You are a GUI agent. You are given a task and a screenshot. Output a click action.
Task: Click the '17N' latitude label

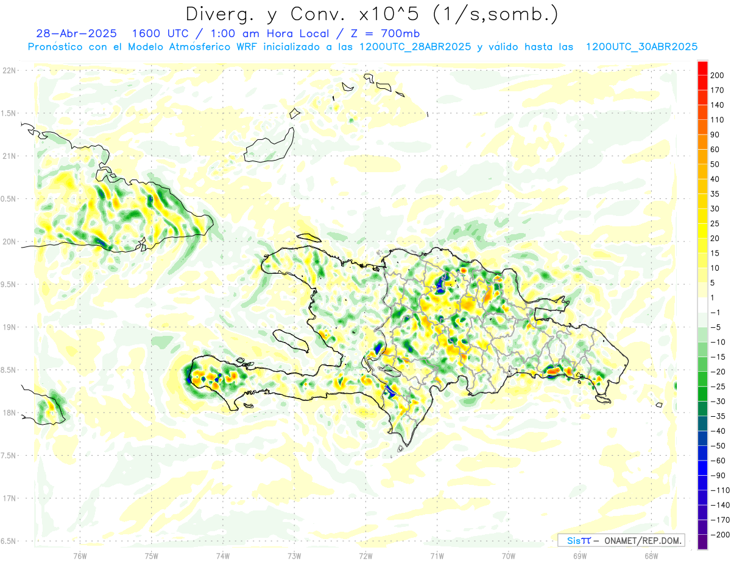click(9, 498)
